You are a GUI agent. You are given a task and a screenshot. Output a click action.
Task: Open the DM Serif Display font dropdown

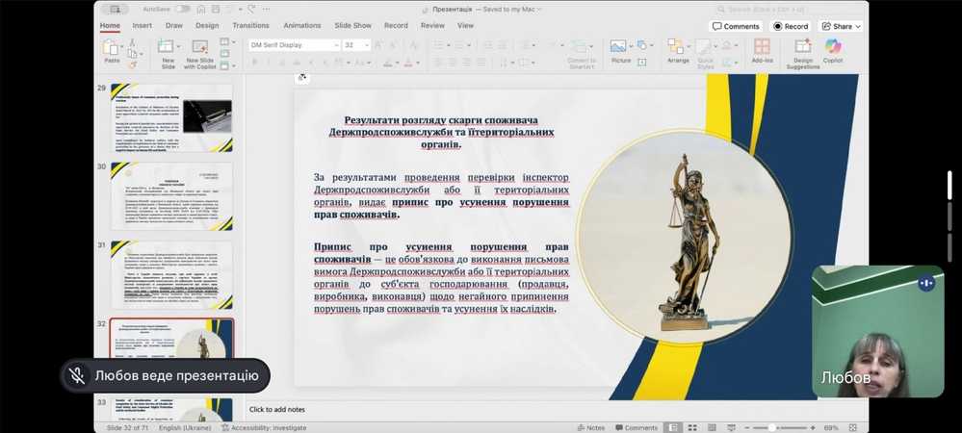click(x=336, y=45)
